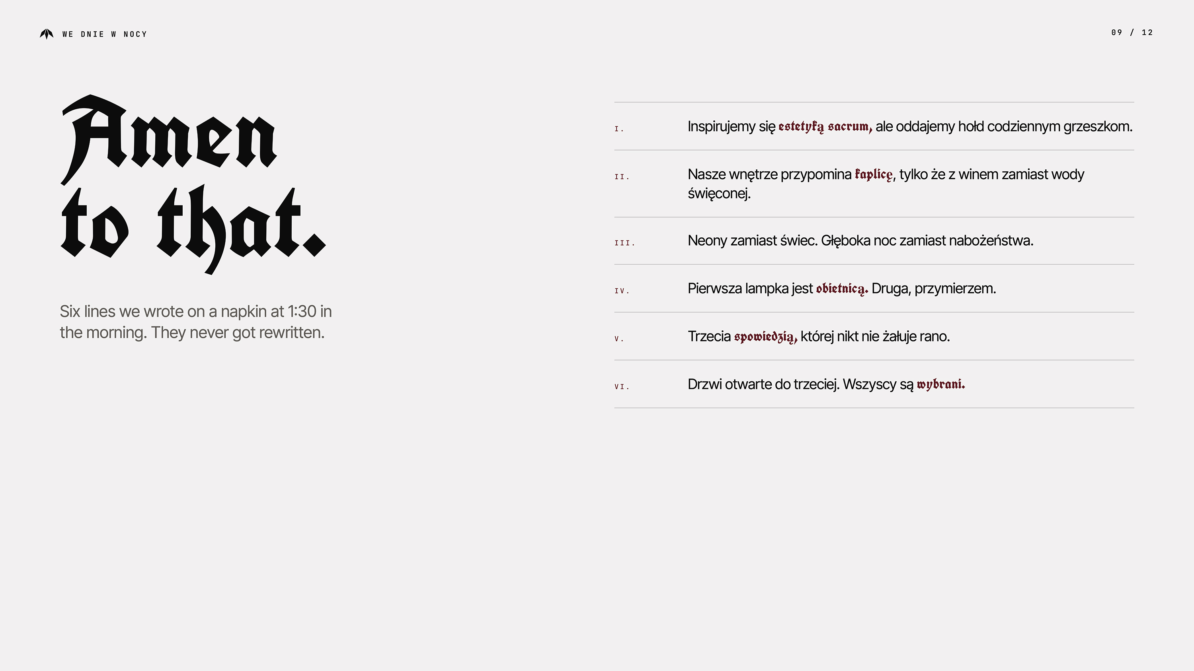Click the Roman numeral III. marker
The height and width of the screenshot is (671, 1194).
624,242
